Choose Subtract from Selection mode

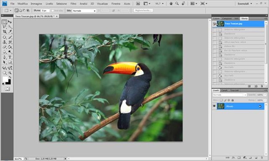click(x=24, y=10)
